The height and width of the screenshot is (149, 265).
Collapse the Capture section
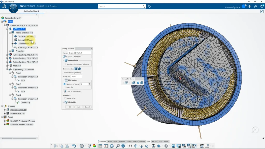pos(64,95)
